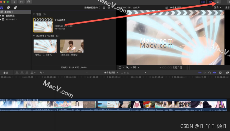The image size is (230, 131).
Task: Connect clip to primary storyline icon
Action: (x=17, y=73)
